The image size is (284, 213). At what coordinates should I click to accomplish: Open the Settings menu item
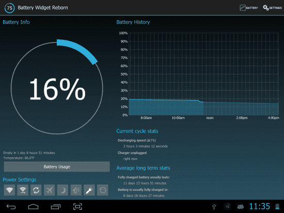click(x=272, y=8)
